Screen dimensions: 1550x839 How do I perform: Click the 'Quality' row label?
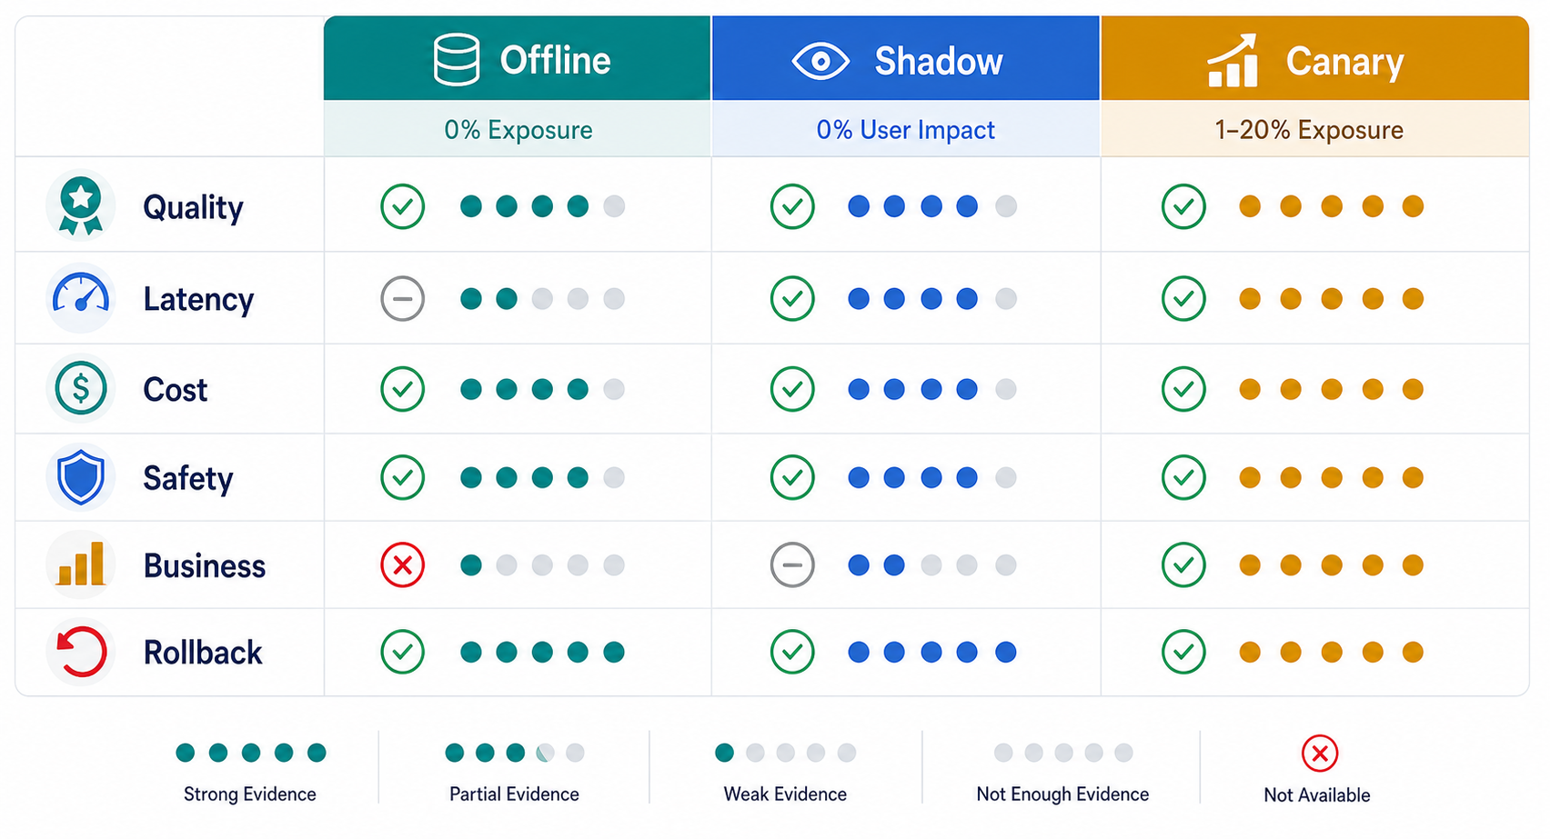point(193,208)
